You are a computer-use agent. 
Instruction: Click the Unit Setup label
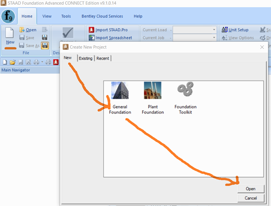(x=238, y=30)
